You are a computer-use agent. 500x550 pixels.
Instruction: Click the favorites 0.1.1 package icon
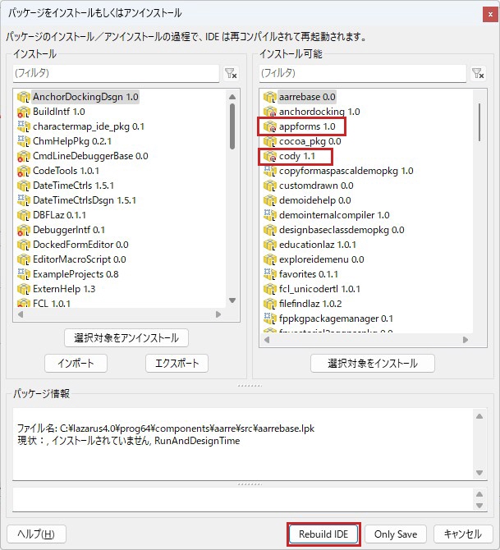(x=269, y=274)
